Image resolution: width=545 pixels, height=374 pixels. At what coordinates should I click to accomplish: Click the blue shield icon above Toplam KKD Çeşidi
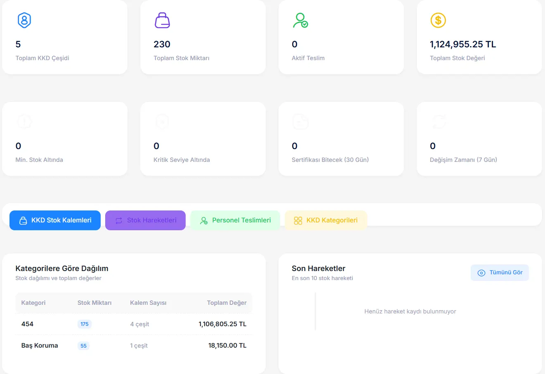click(x=24, y=20)
